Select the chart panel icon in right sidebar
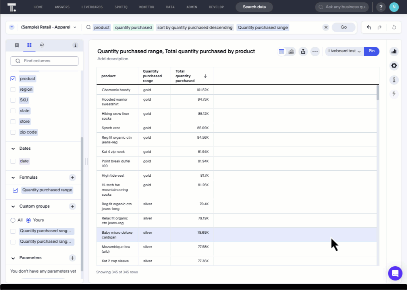The image size is (407, 290). pos(394,51)
